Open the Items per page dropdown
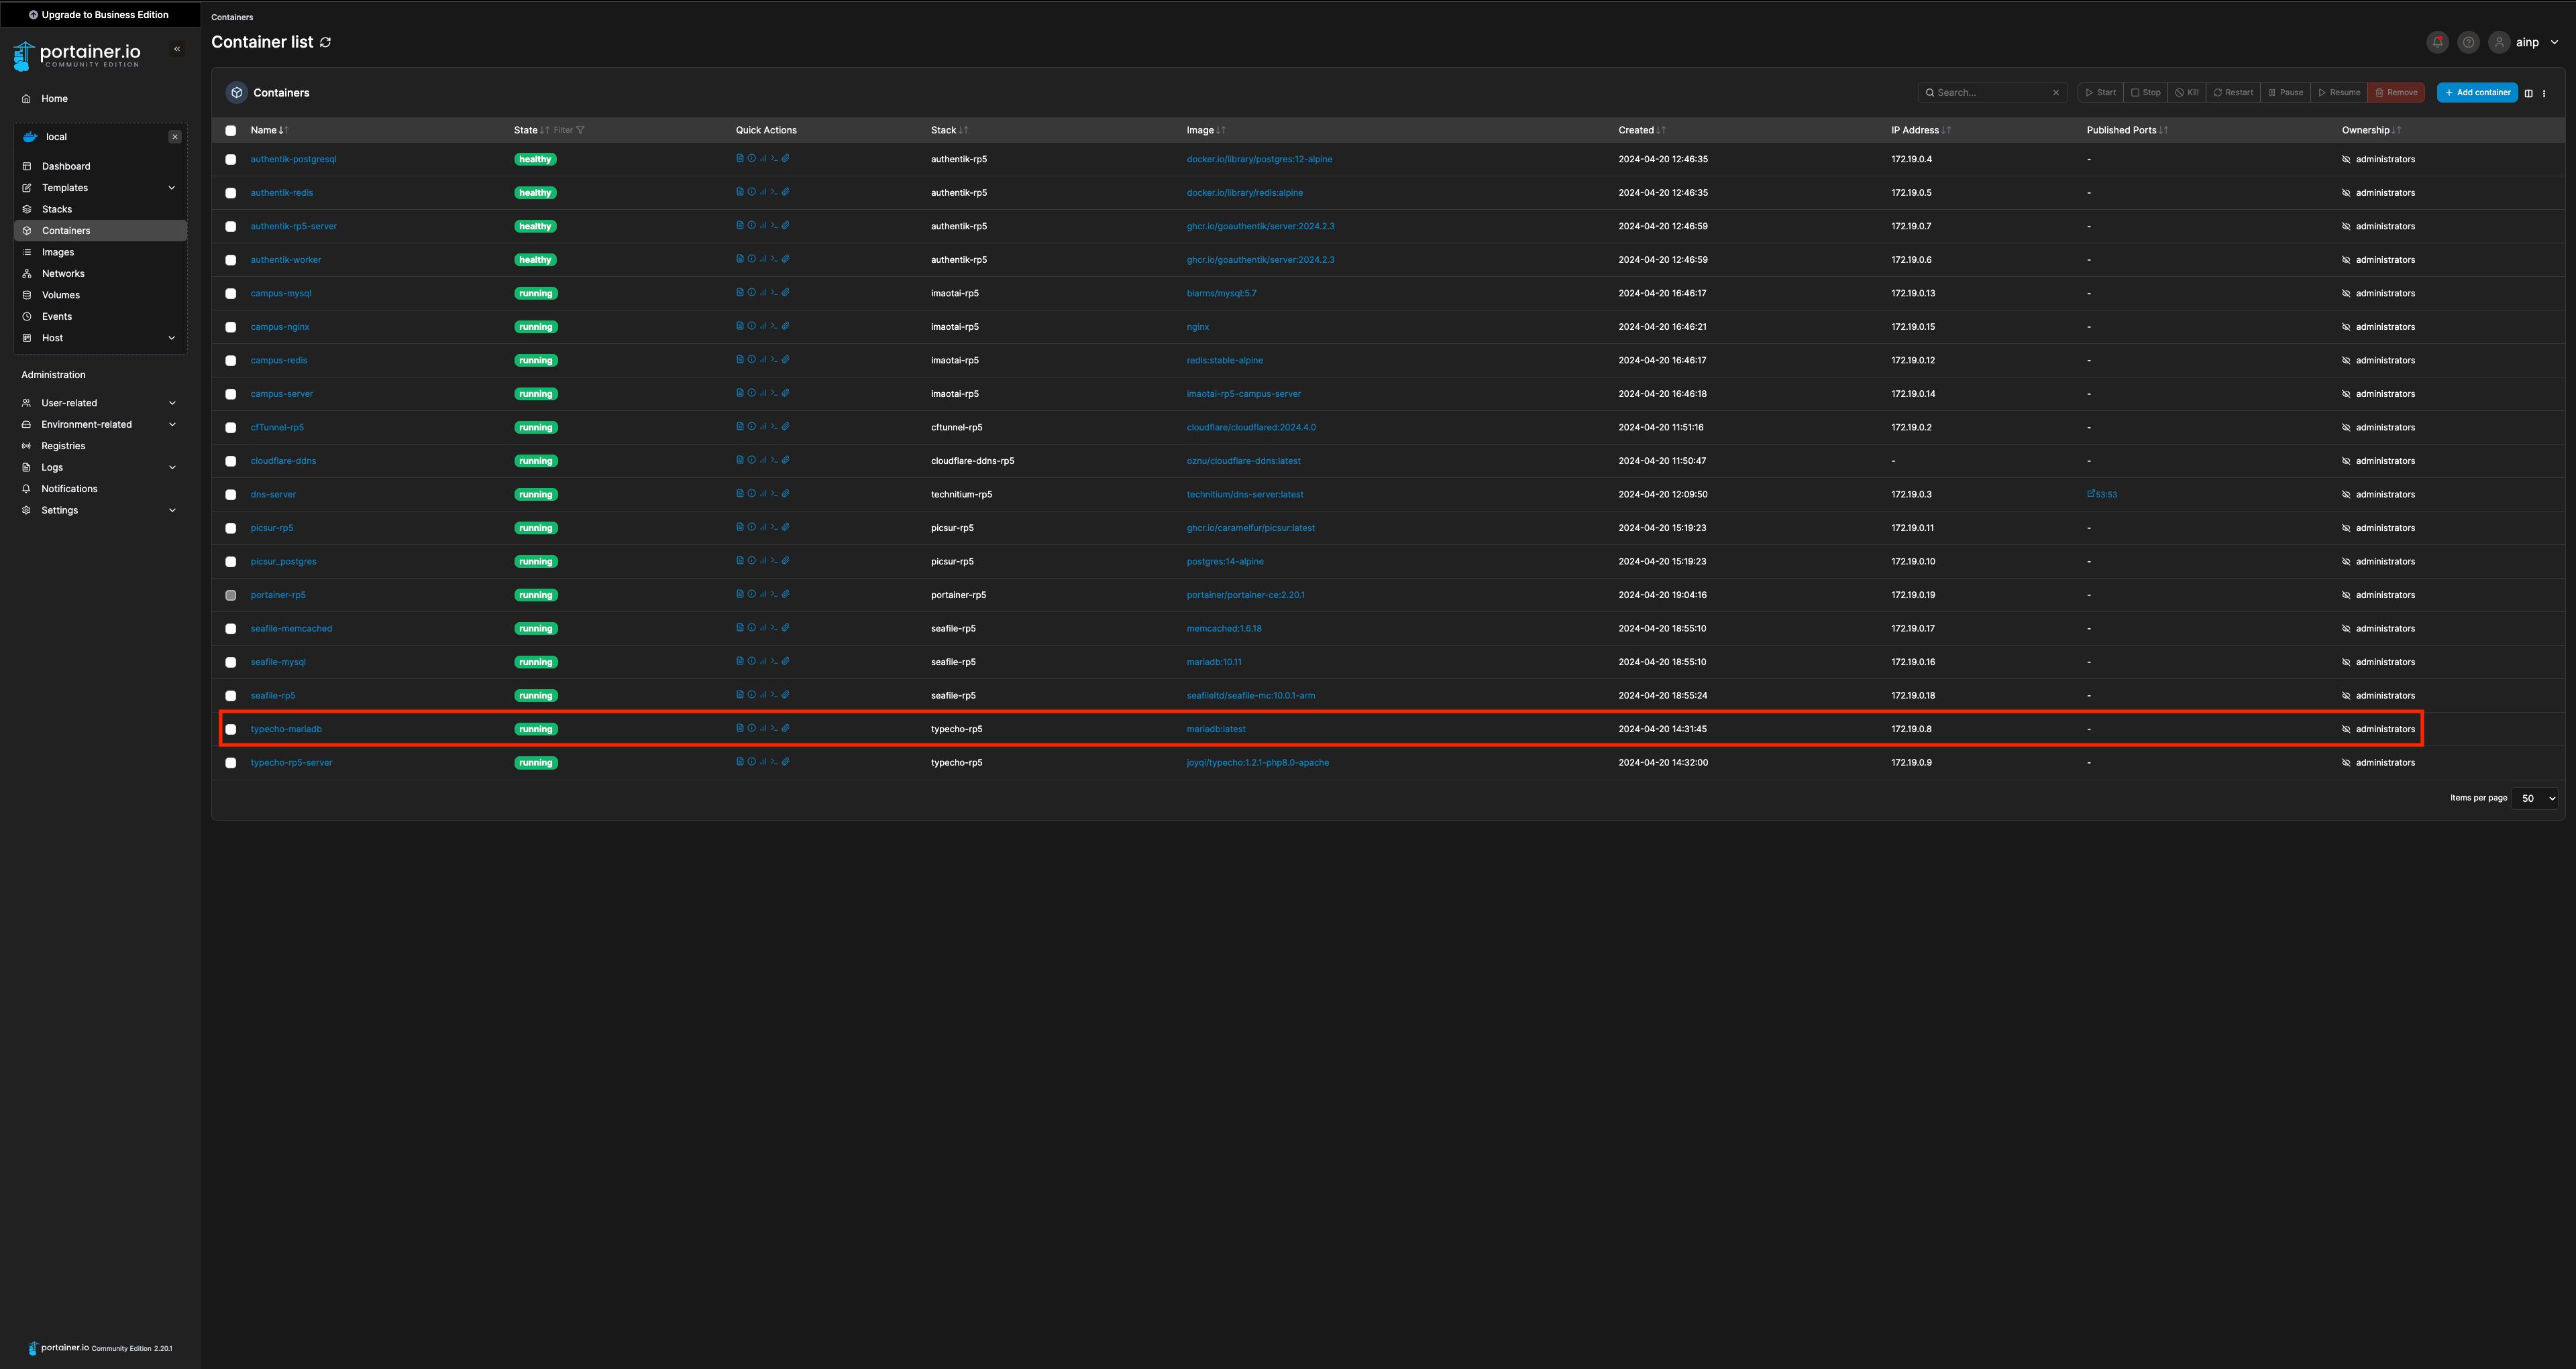The width and height of the screenshot is (2576, 1369). click(x=2536, y=798)
